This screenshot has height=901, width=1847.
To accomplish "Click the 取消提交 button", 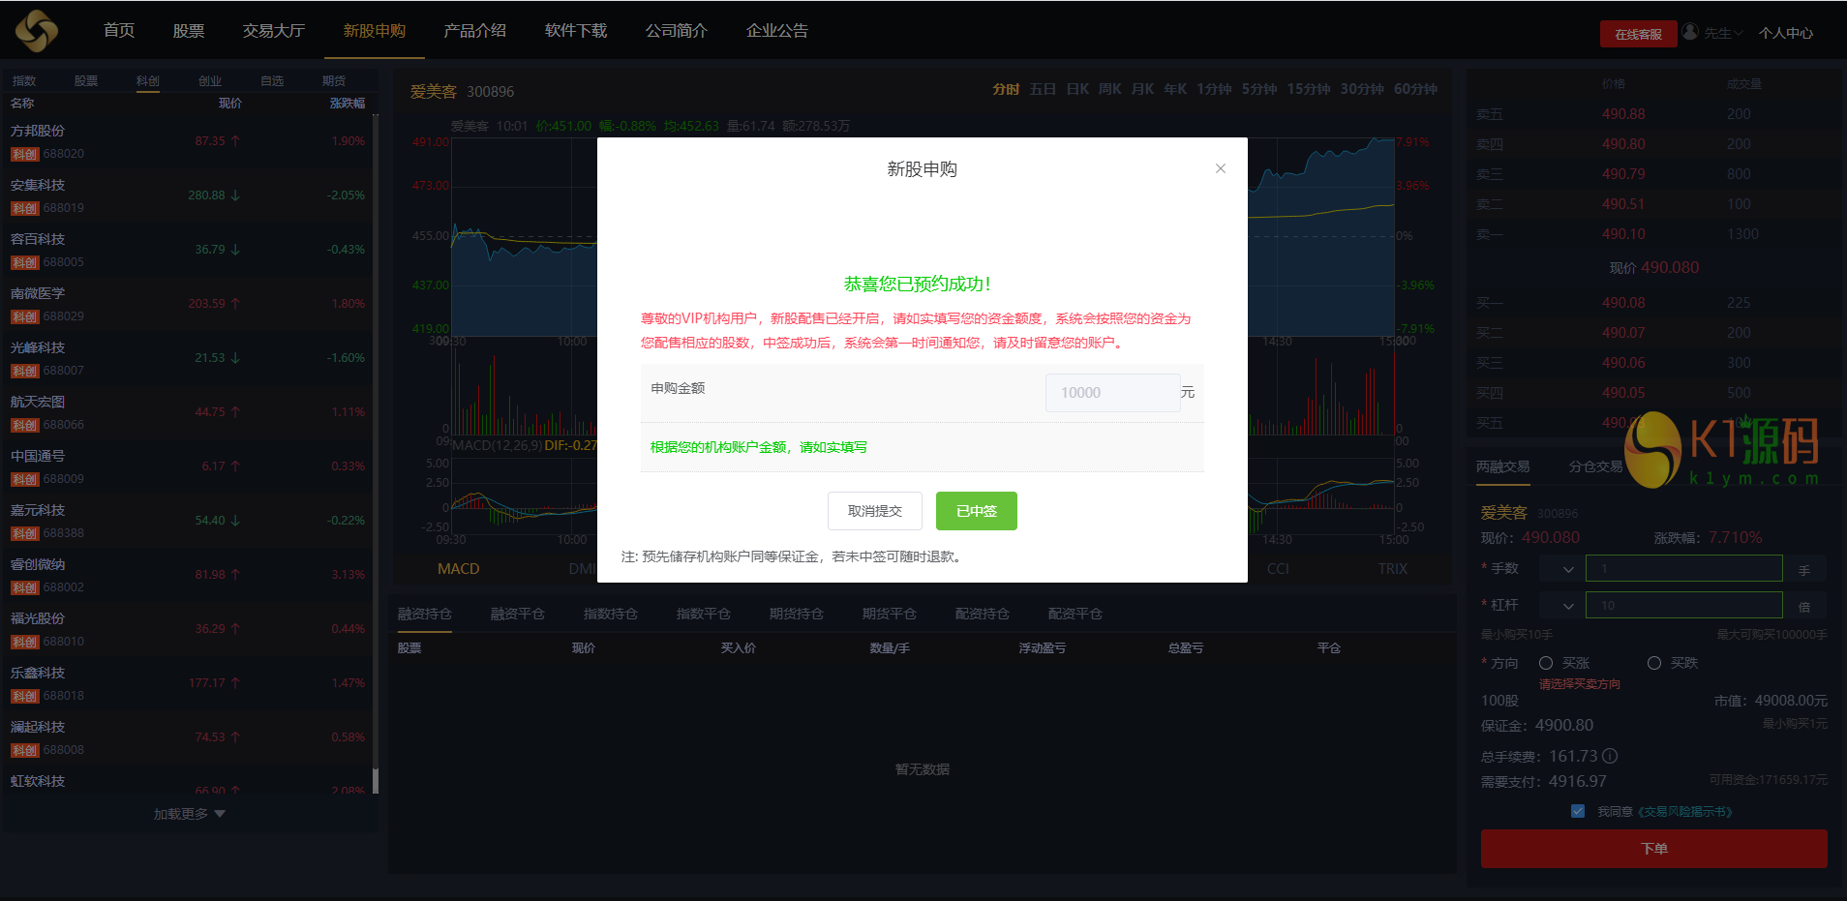I will point(875,511).
